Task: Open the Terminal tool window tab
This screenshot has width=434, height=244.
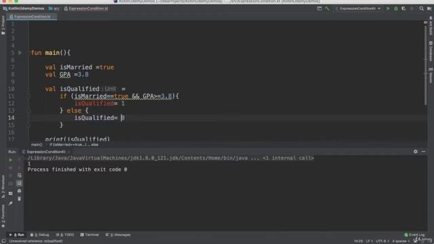Action: (x=90, y=235)
